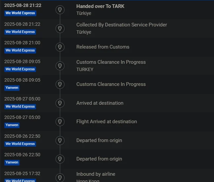Select the pin on We World Express Arrived at destination row
Image resolution: width=214 pixels, height=182 pixels.
[60, 103]
